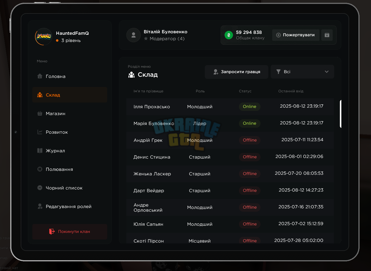Click the HauntedFamQ clan logo avatar
The width and height of the screenshot is (371, 271).
(43, 37)
